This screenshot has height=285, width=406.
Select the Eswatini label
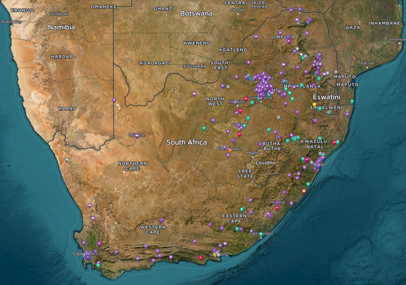[327, 97]
